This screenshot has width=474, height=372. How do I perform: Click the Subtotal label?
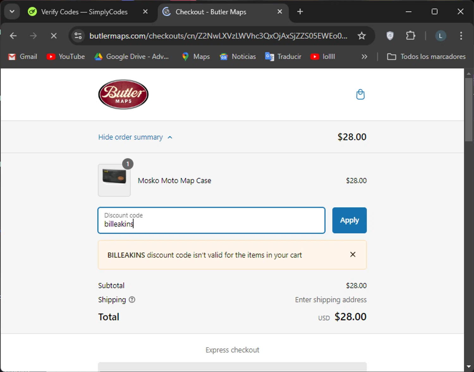tap(111, 285)
